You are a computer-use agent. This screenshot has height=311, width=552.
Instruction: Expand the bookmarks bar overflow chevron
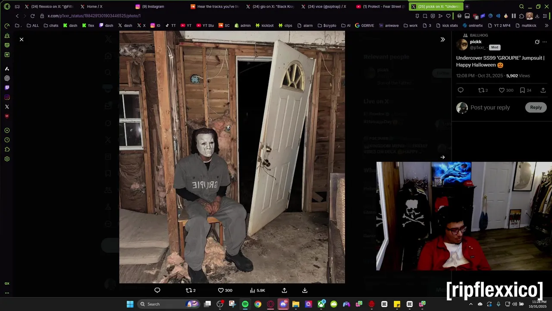coord(546,25)
